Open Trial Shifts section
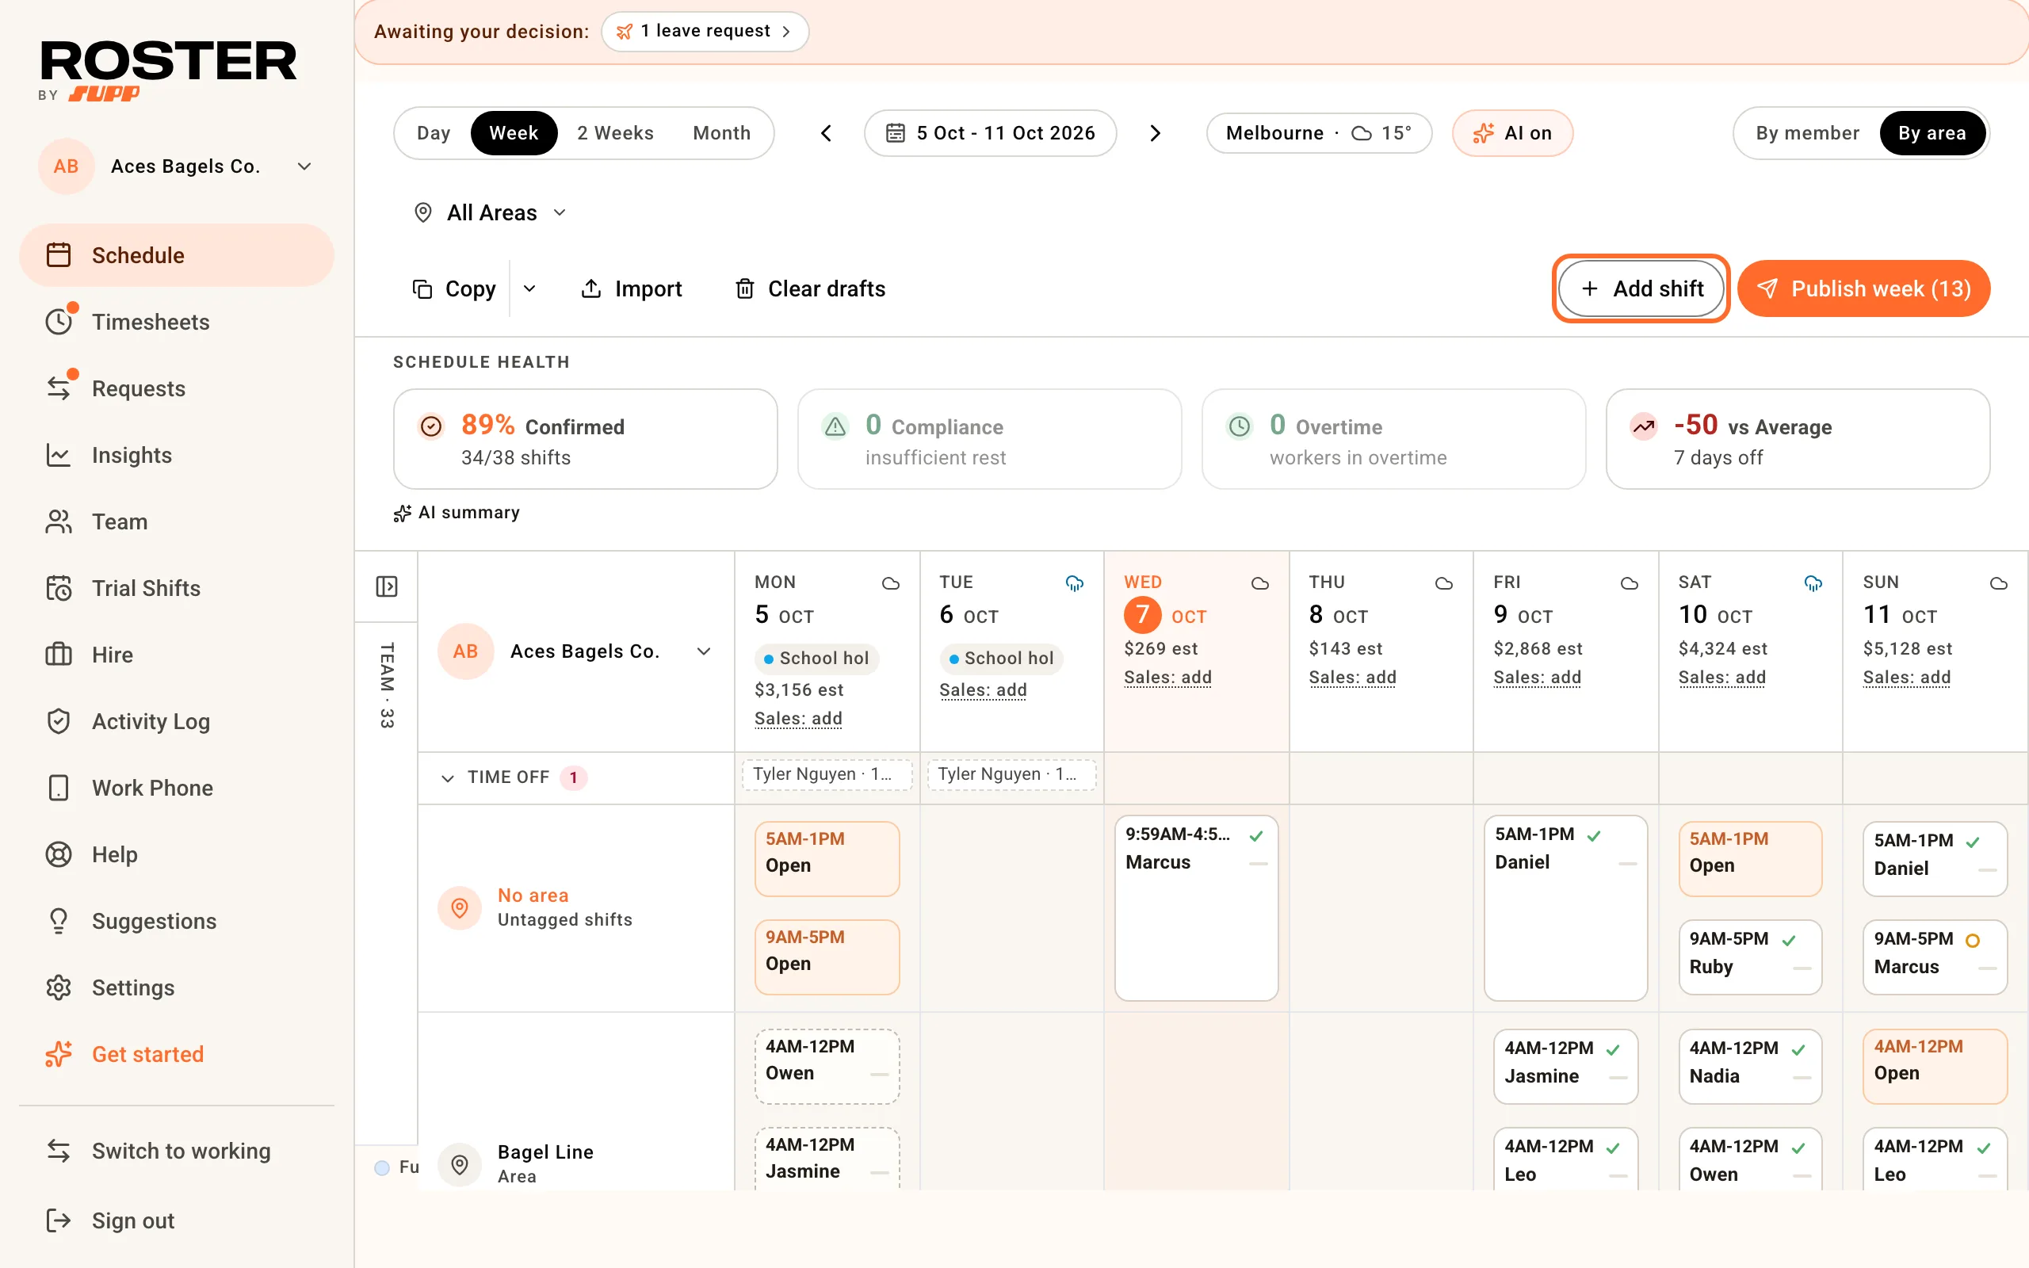The image size is (2029, 1268). 176,588
